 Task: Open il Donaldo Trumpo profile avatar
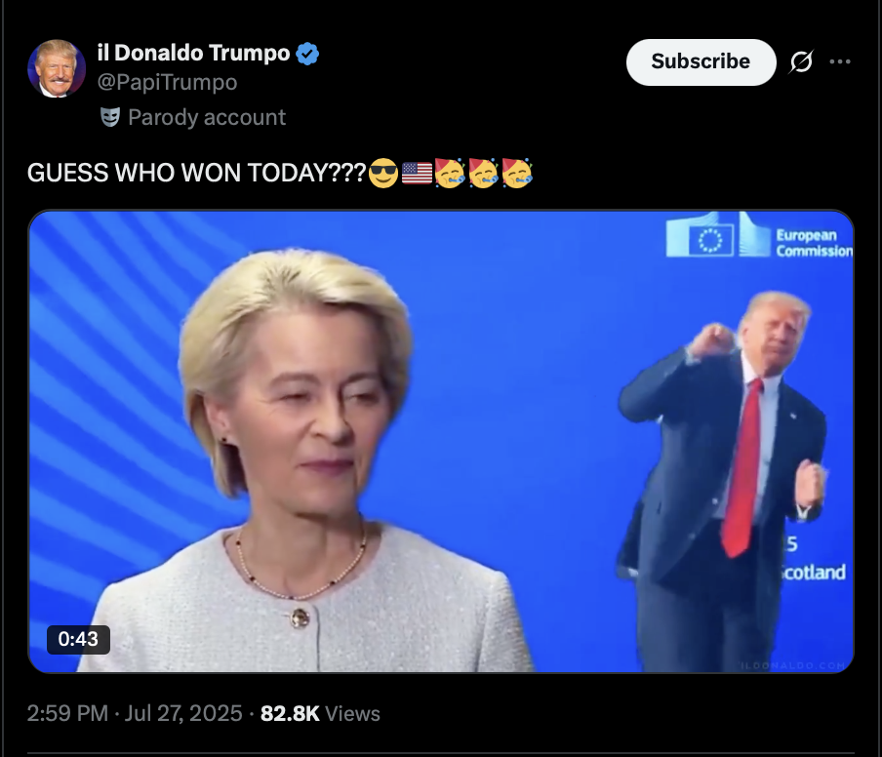[57, 68]
